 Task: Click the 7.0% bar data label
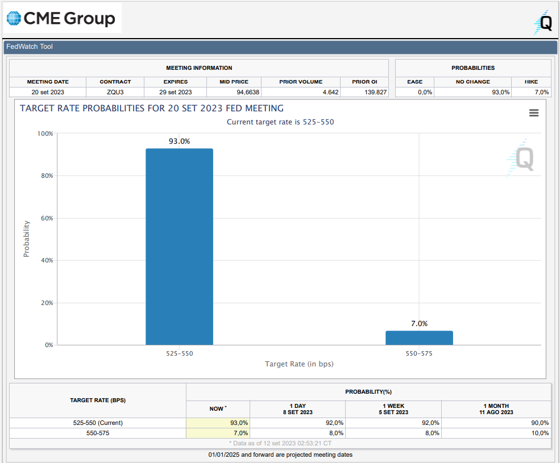(419, 323)
